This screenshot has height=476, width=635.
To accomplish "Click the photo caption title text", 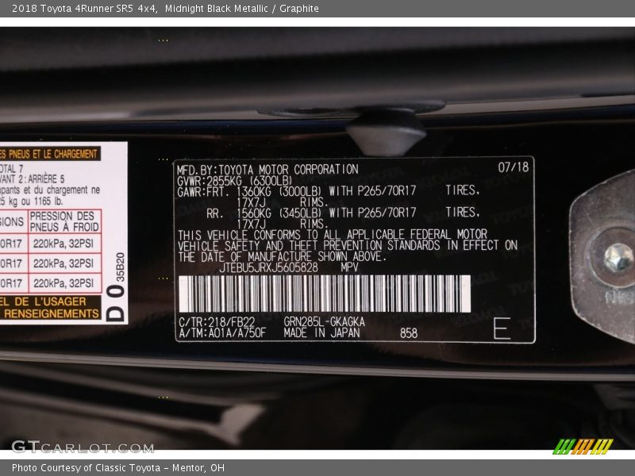I will click(x=165, y=9).
